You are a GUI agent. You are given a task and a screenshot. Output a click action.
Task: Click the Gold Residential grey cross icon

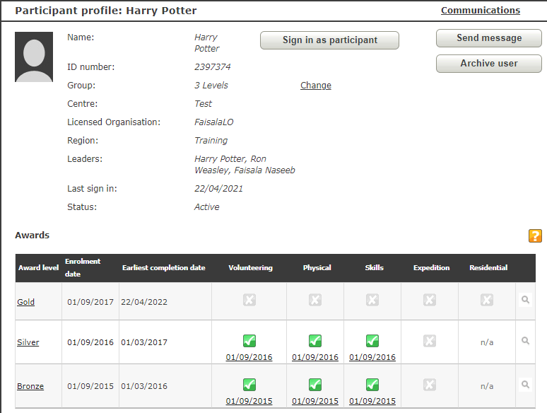(x=487, y=300)
